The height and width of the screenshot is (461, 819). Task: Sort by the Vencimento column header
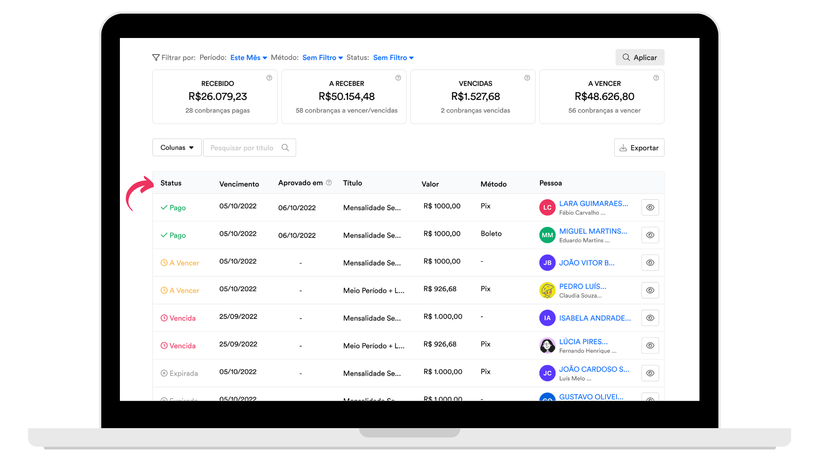pyautogui.click(x=239, y=184)
